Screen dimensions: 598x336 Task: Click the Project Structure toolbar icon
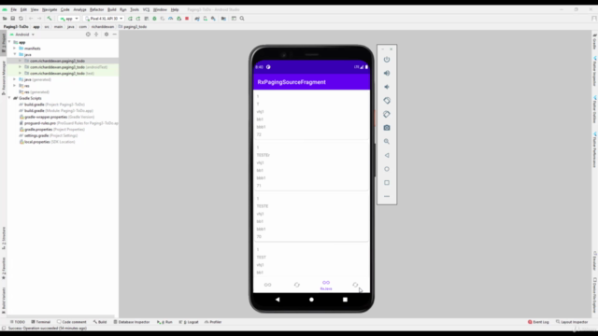[223, 19]
